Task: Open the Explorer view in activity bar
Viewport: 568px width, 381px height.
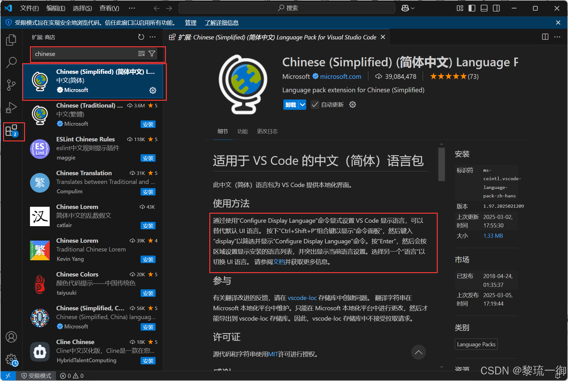Action: tap(11, 40)
